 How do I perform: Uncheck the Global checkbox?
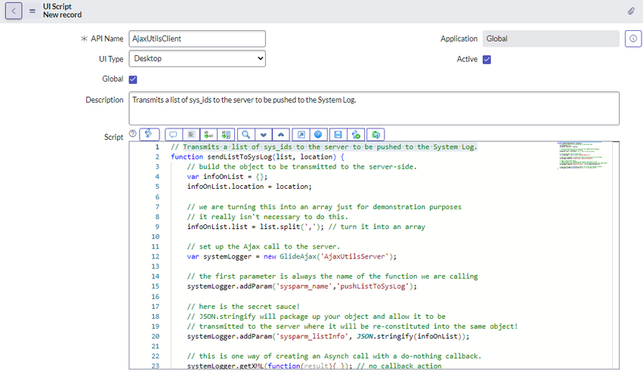133,79
